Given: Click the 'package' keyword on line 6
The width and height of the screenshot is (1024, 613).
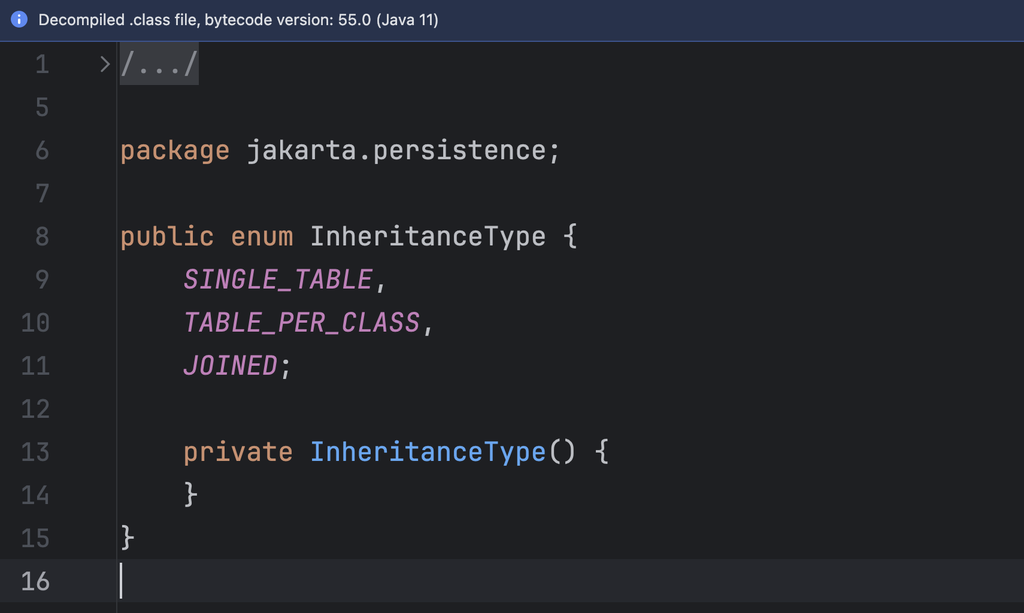Looking at the screenshot, I should tap(175, 150).
